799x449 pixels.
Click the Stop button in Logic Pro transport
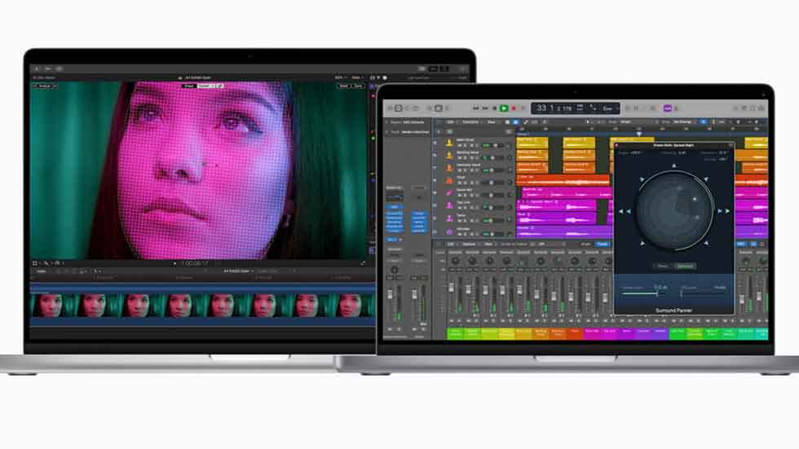[x=494, y=108]
